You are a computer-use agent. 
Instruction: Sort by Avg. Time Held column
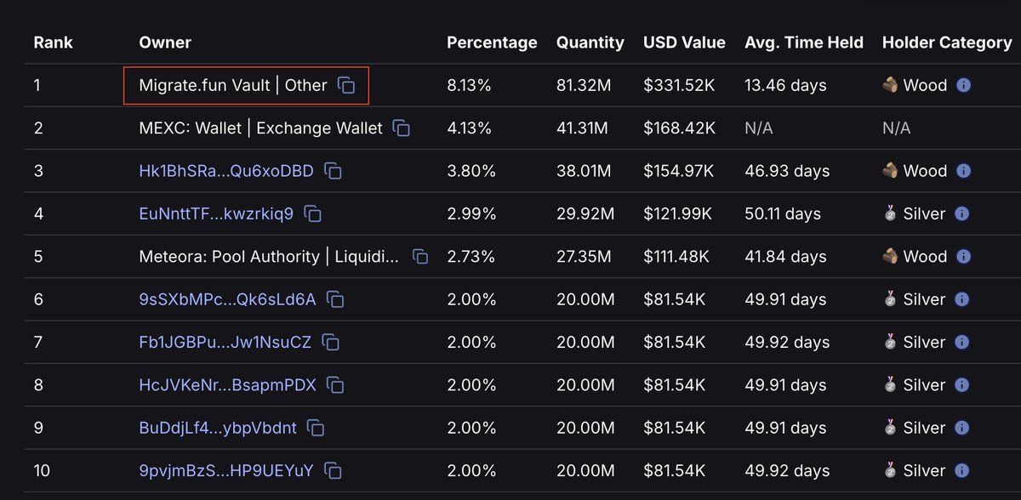pos(804,43)
